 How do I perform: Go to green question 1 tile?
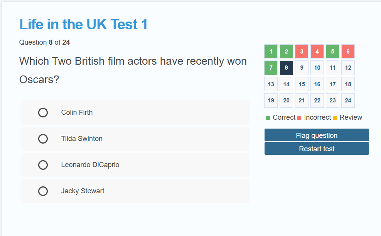point(271,52)
